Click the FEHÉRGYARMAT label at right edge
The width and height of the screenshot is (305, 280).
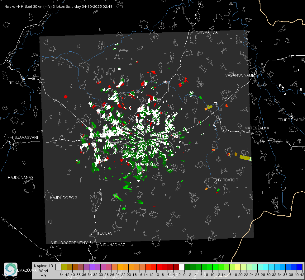(291, 120)
